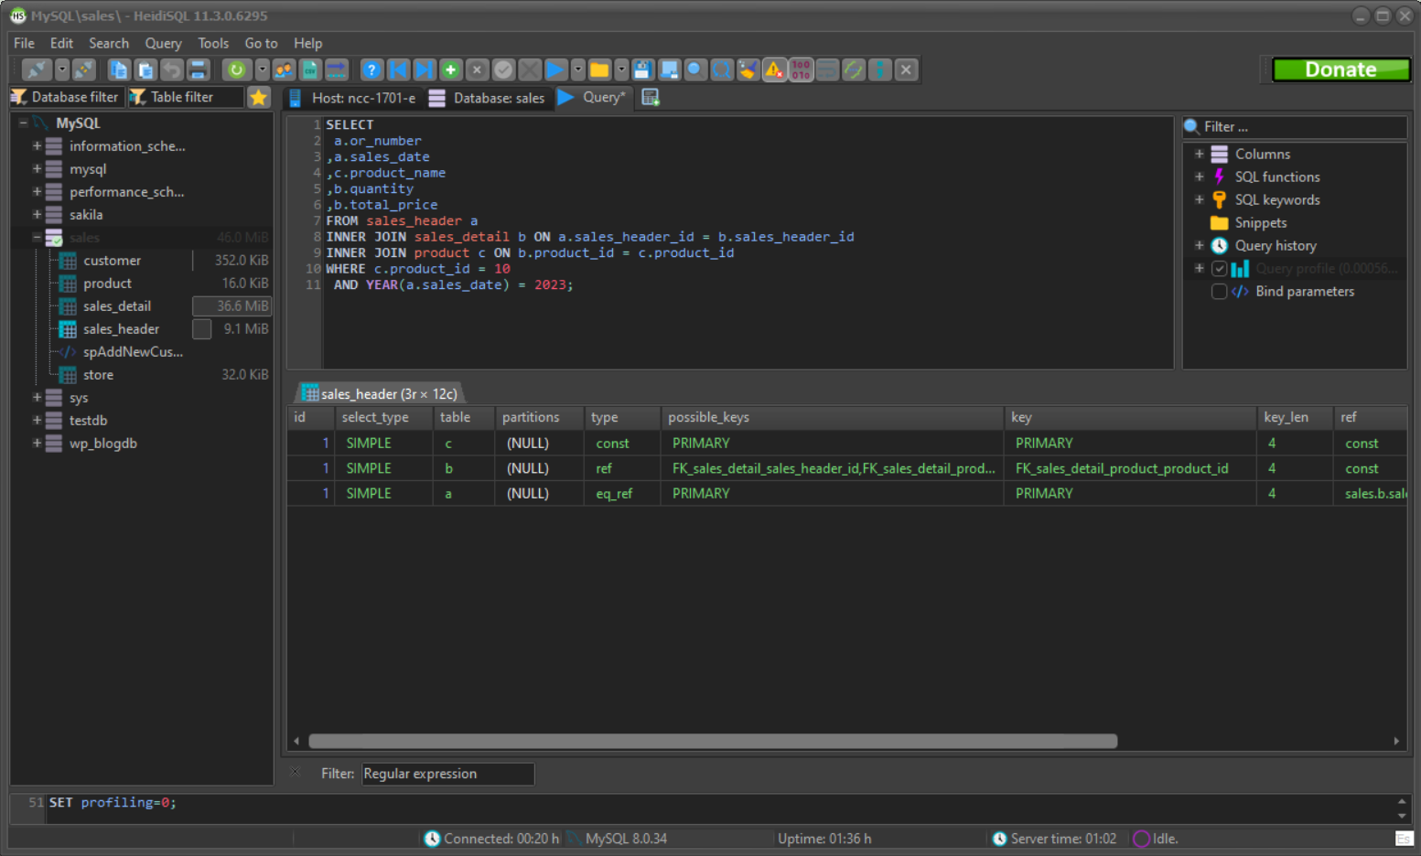Expand the sakila database node

[37, 214]
